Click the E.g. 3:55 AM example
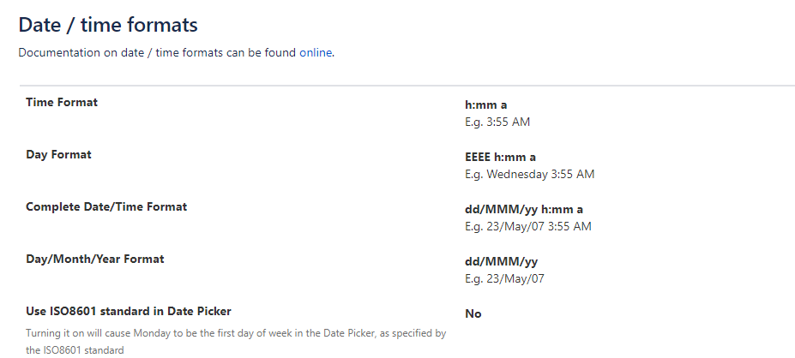The image size is (795, 358). pyautogui.click(x=497, y=122)
